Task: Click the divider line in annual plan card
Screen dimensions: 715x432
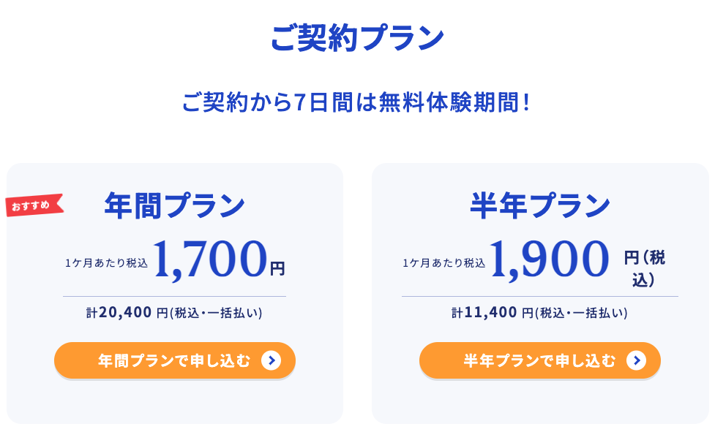Action: [175, 296]
